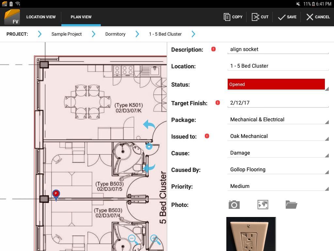This screenshot has width=334, height=251.
Task: Tap the FV app logo icon
Action: coord(12,17)
